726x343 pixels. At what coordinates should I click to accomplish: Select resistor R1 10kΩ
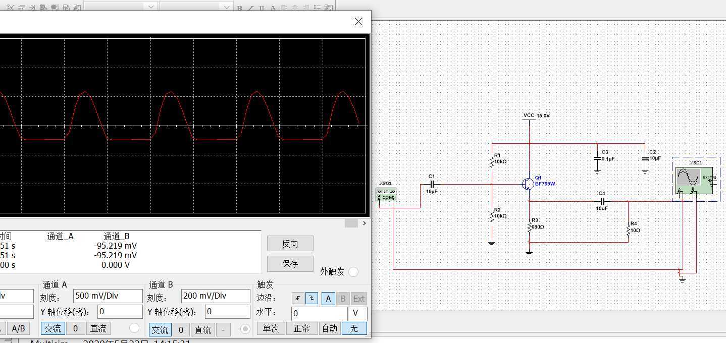492,161
